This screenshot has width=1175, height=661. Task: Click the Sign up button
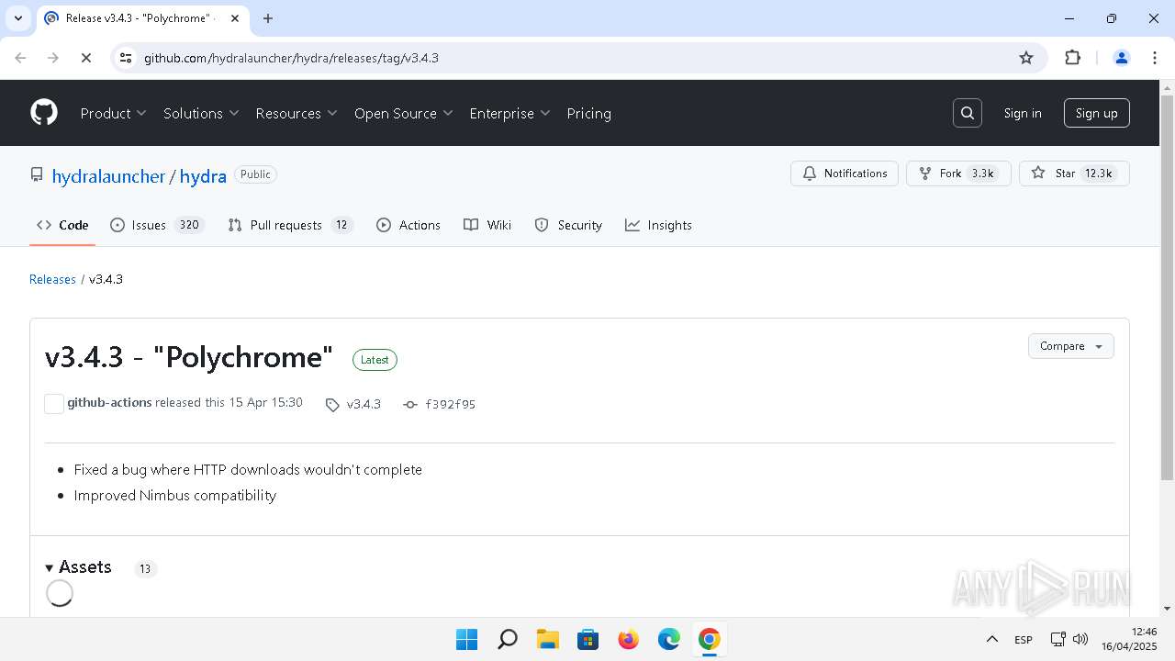click(1096, 113)
